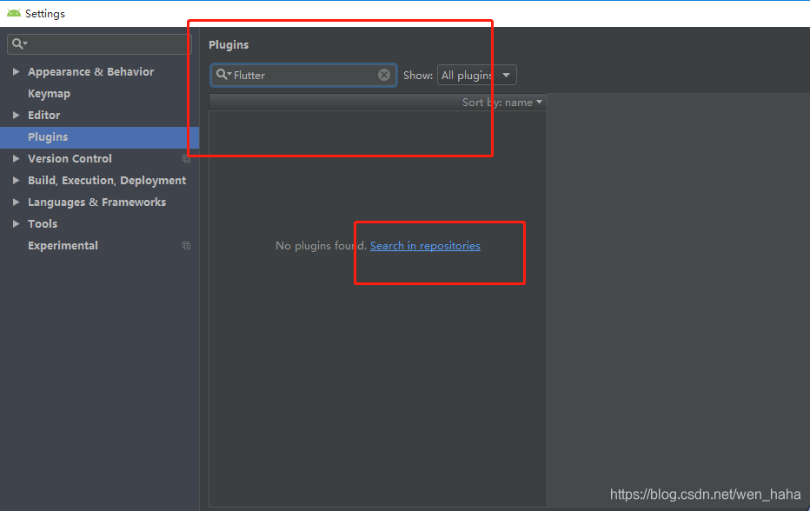Click the Plugins panel heading
This screenshot has width=810, height=511.
click(229, 45)
